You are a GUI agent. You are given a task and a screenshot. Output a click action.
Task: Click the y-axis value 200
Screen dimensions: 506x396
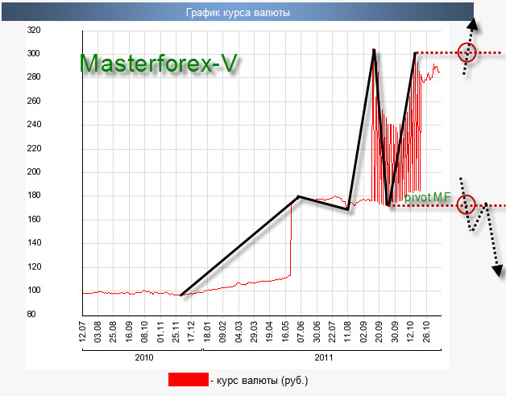pos(34,172)
